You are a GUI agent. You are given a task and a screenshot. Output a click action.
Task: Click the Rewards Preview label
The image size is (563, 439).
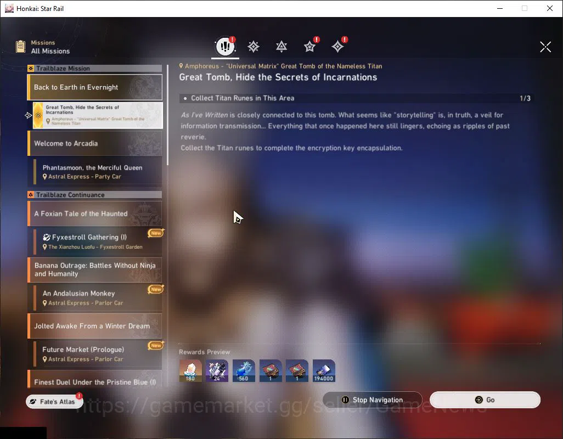[204, 352]
